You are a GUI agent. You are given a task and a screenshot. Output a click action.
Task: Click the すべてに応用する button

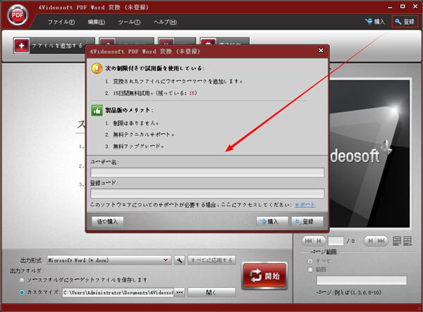click(211, 261)
